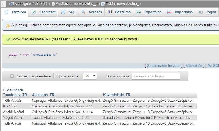This screenshot has height=131, width=219.
Task: Click the Szerkezet tab icon
Action: (34, 12)
